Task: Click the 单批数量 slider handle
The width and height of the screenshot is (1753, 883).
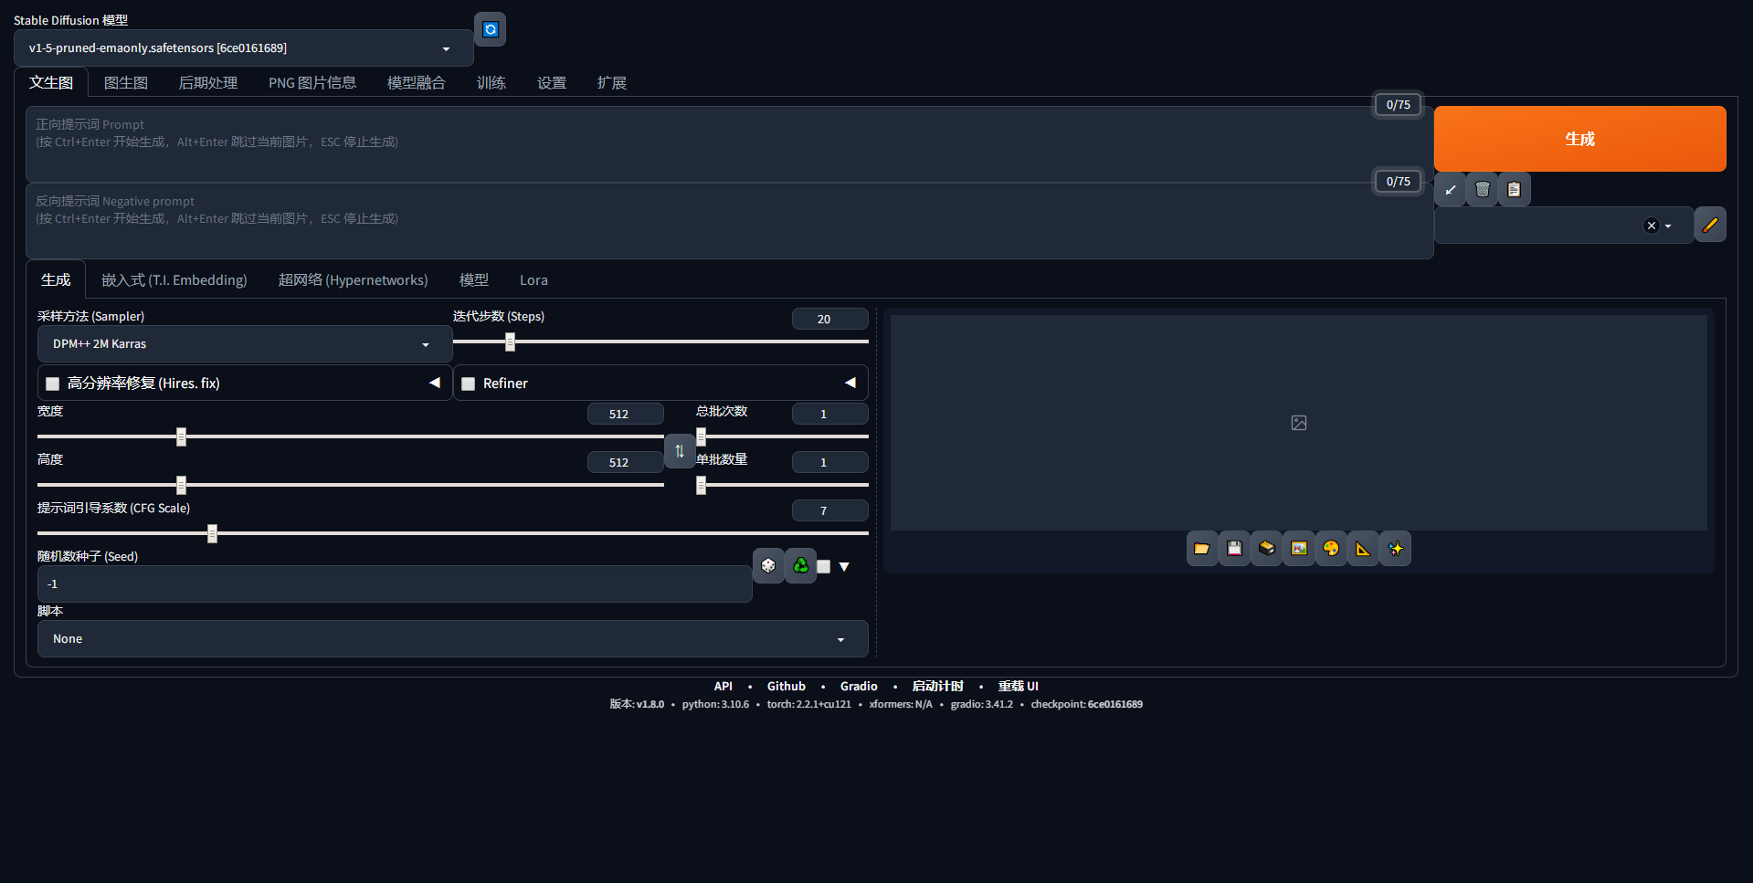Action: point(701,485)
